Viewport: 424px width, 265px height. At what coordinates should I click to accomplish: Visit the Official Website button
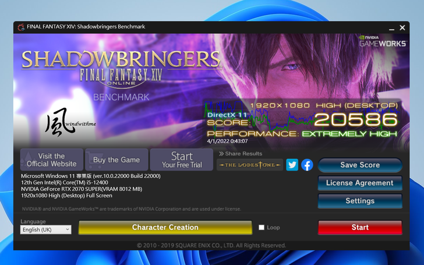click(52, 160)
